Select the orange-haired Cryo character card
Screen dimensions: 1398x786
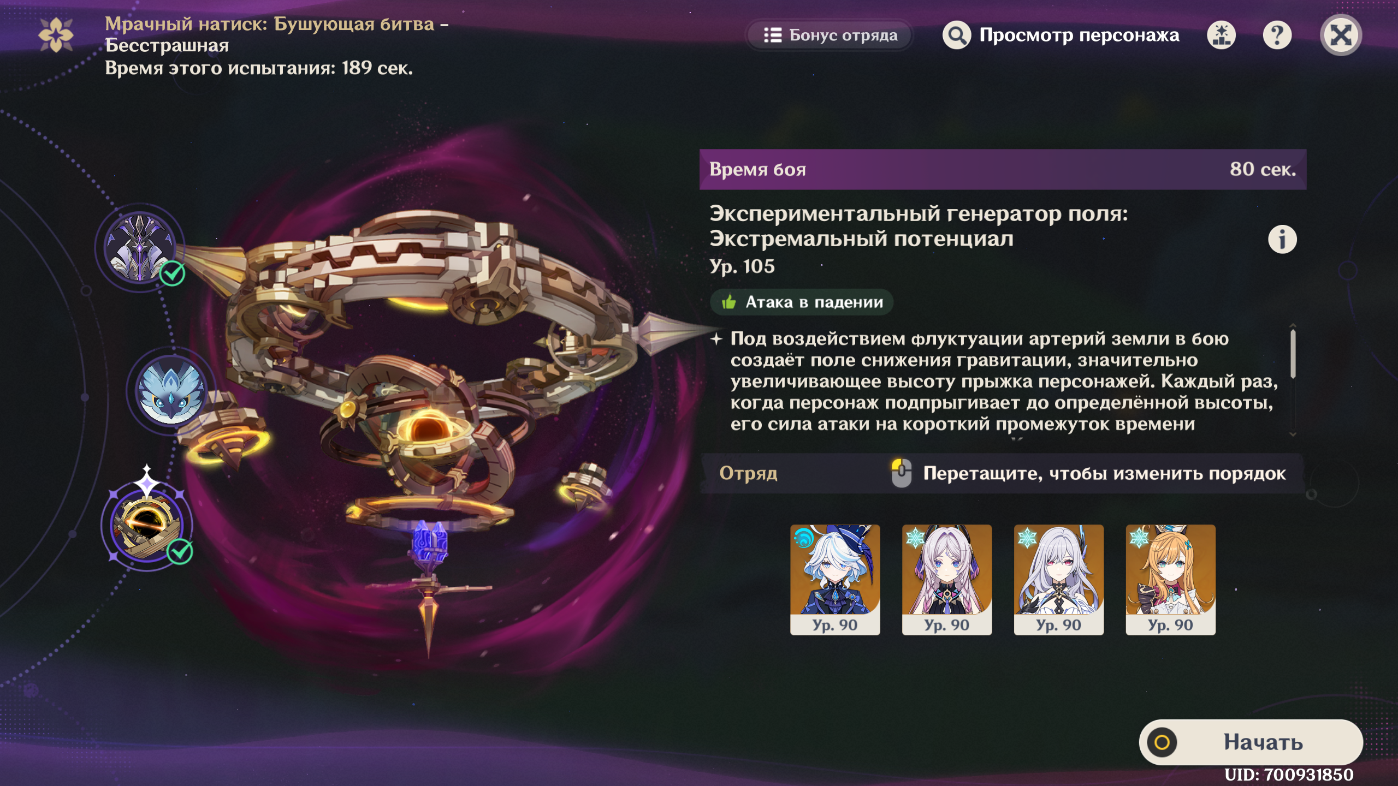(x=1170, y=580)
